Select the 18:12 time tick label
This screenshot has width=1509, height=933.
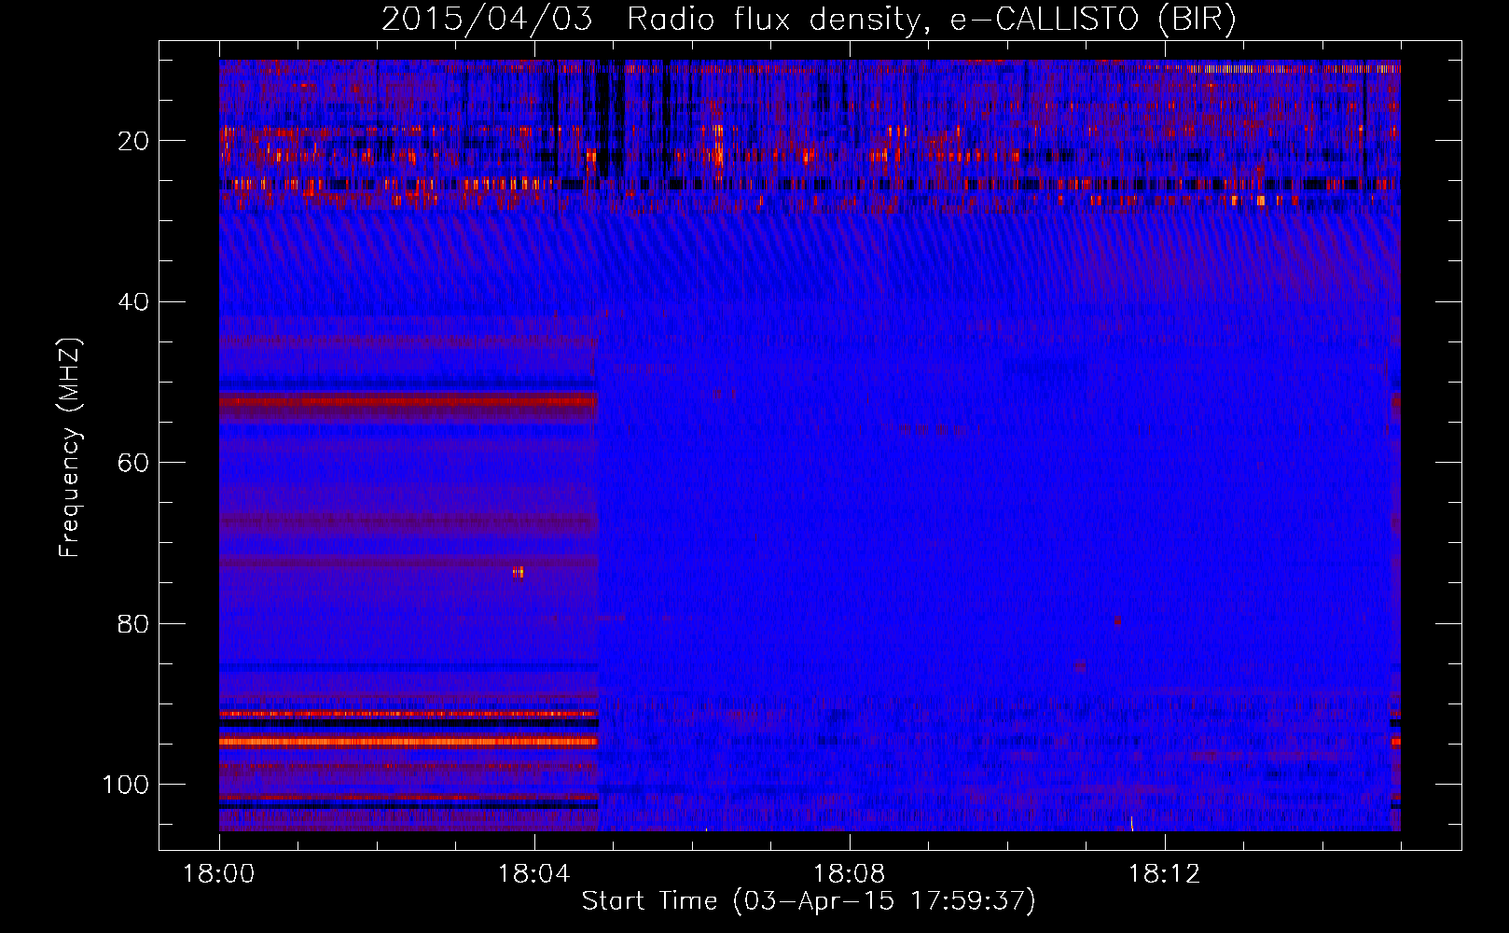(1165, 874)
